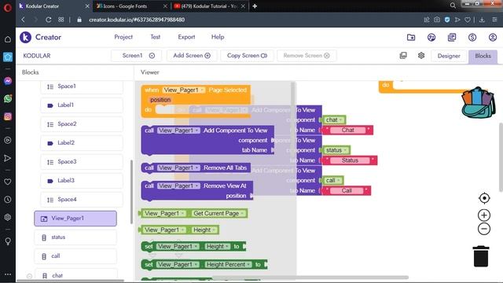This screenshot has height=283, width=503.
Task: Open the Height Percent property dropdown
Action: tap(228, 264)
